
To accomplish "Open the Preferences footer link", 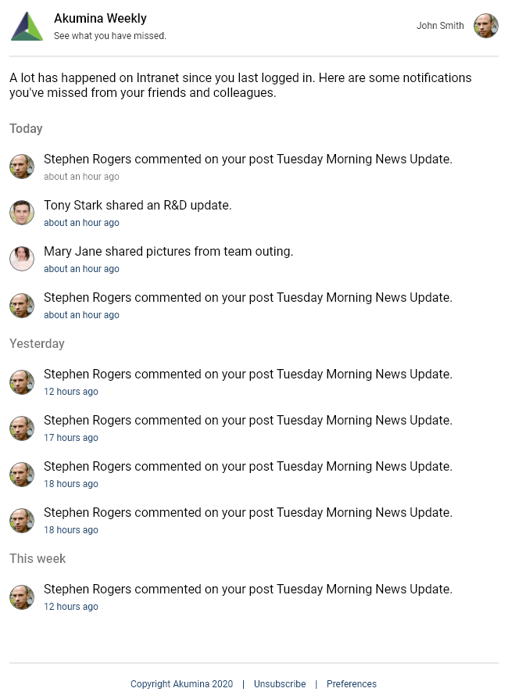I will (352, 684).
